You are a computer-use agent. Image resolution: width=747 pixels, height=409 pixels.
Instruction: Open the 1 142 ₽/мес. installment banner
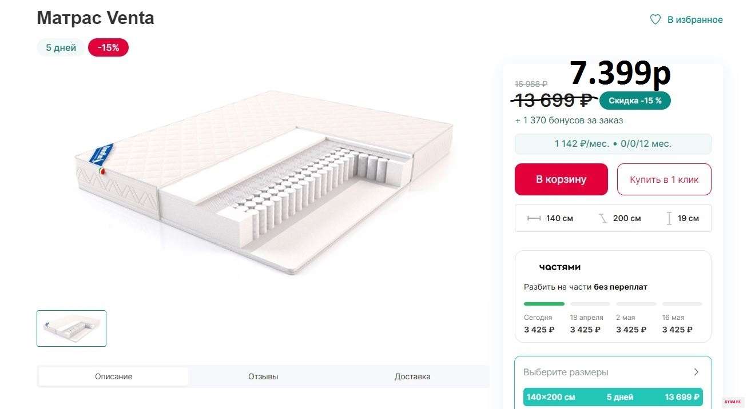pos(613,144)
